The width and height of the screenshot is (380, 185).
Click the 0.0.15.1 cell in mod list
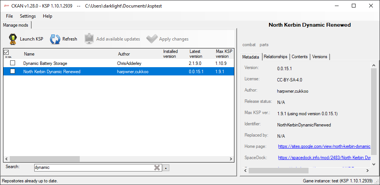(x=196, y=72)
